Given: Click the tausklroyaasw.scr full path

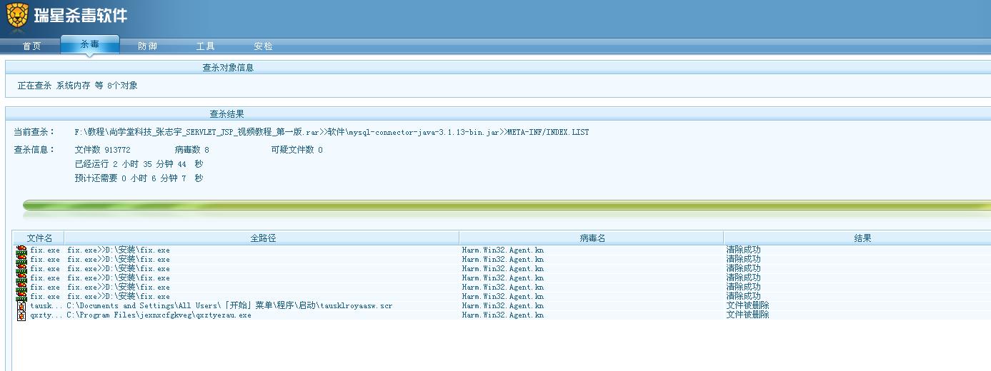Looking at the screenshot, I should coord(229,306).
